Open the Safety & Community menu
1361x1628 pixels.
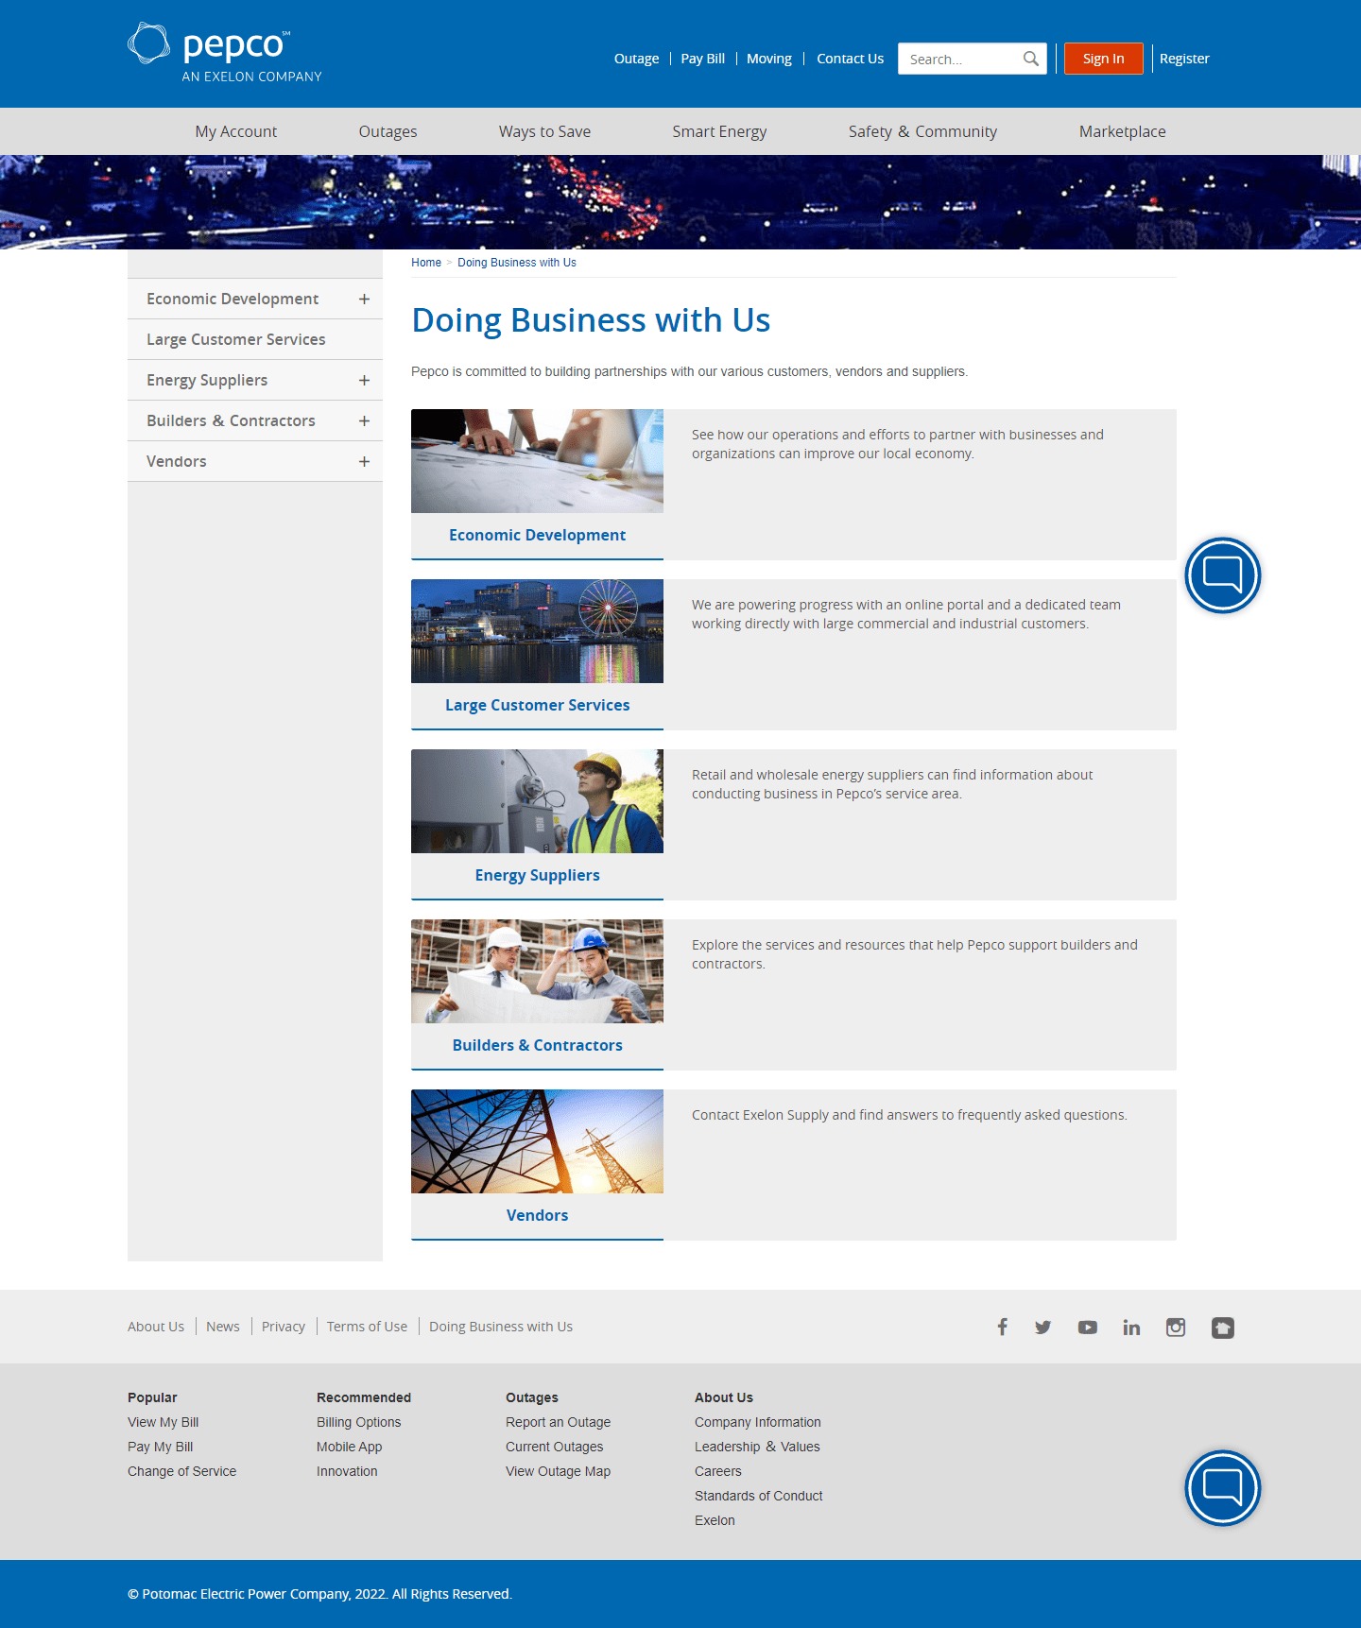coord(922,131)
